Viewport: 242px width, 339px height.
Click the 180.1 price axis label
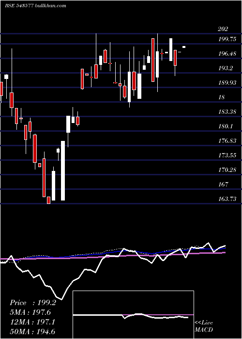pyautogui.click(x=226, y=126)
